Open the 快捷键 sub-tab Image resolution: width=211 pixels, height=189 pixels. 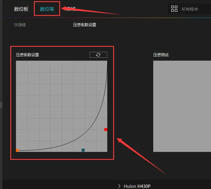click(20, 25)
